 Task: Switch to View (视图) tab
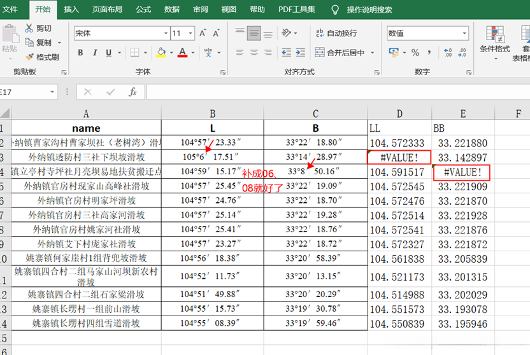click(229, 10)
